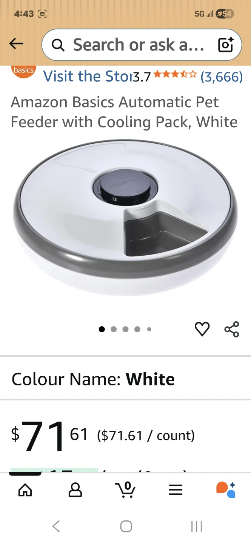Screen dimensions: 251x543
Task: Enlarge the pet feeder product image
Action: pyautogui.click(x=125, y=218)
